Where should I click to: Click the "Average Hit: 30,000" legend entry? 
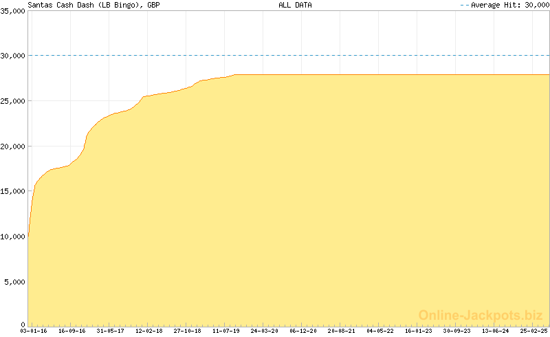click(509, 5)
